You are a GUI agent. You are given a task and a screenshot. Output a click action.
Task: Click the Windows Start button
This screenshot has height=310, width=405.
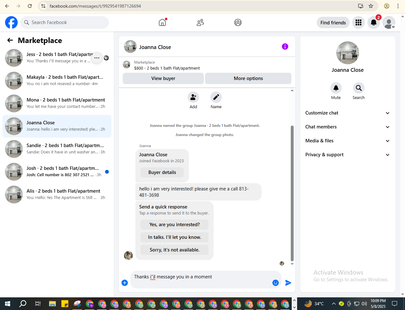click(8, 304)
